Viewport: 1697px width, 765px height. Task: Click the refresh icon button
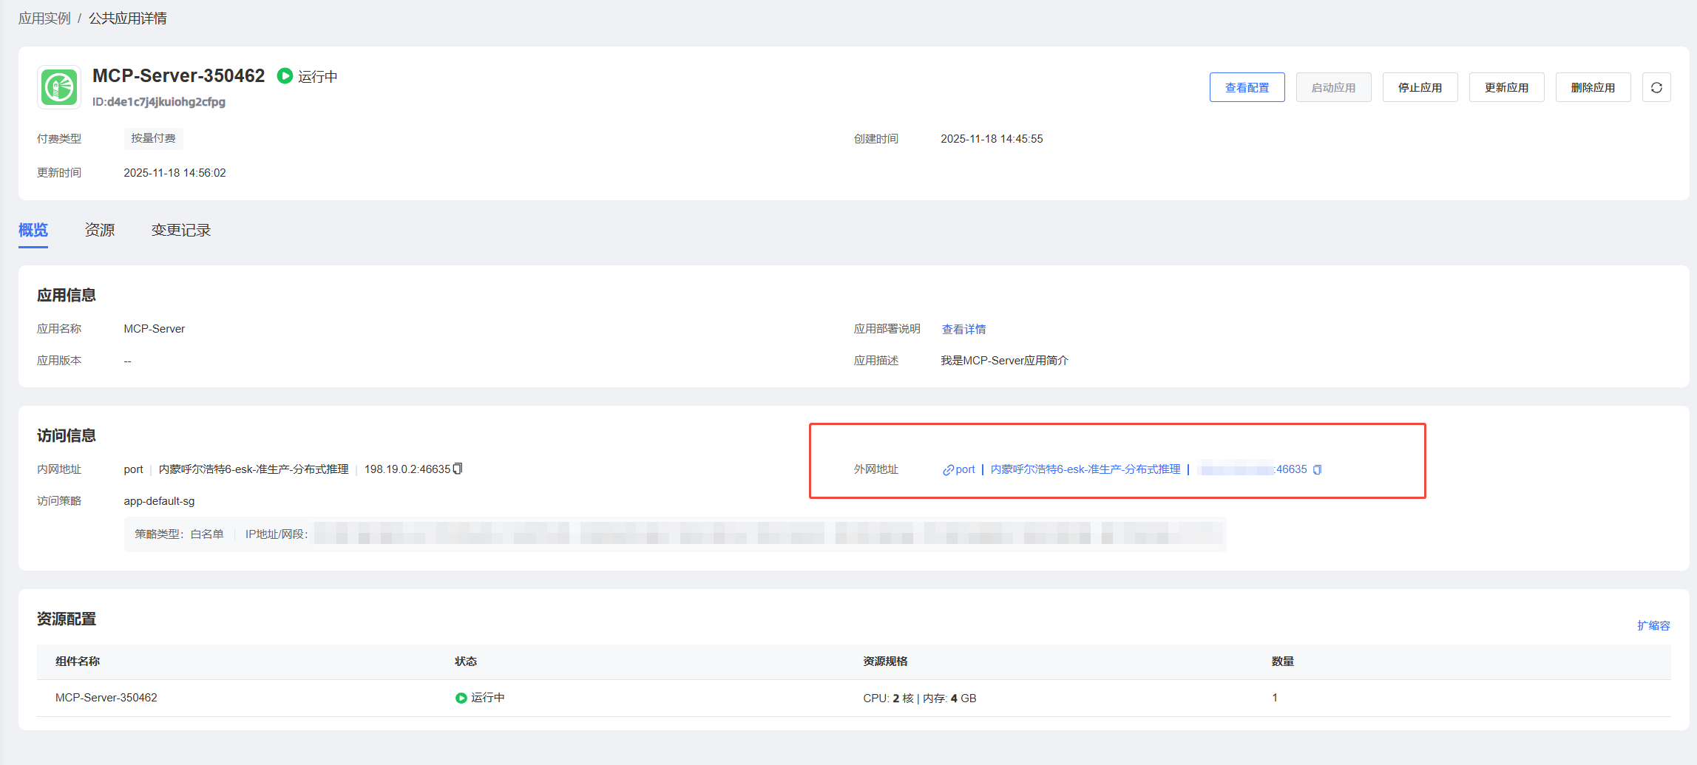coord(1656,87)
